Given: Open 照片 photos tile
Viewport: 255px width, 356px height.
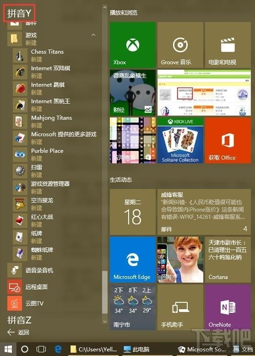Looking at the screenshot, I should (x=180, y=260).
